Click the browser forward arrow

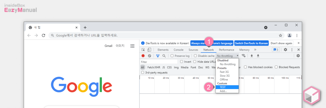pyautogui.click(x=36, y=35)
